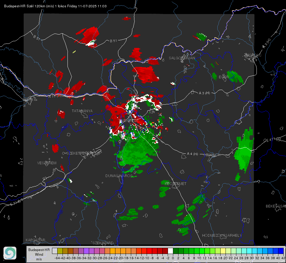Click the swirl weather service logo
Screen dimensions: 286x263
[x=10, y=253]
